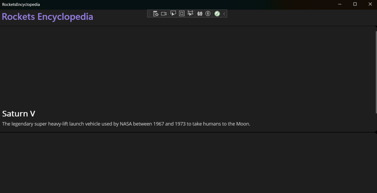377x193 pixels.
Task: Collapse the debug toolbar with chevron
Action: coord(224,14)
